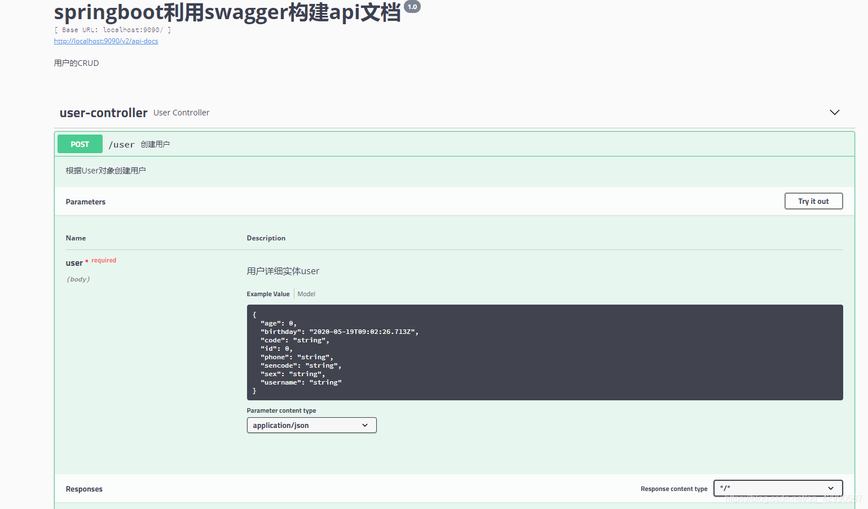The height and width of the screenshot is (509, 868).
Task: Click the "User Controller" description text
Action: (181, 113)
